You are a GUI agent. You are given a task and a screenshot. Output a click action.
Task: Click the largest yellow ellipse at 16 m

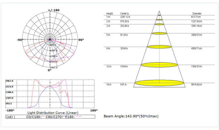coord(159,83)
